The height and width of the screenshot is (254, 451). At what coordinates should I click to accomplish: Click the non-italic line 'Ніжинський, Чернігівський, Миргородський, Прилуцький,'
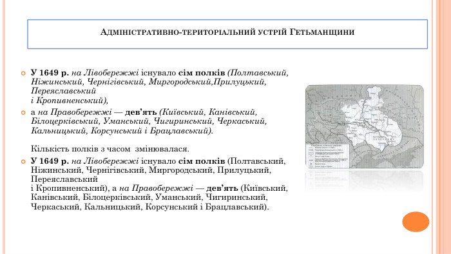point(151,170)
